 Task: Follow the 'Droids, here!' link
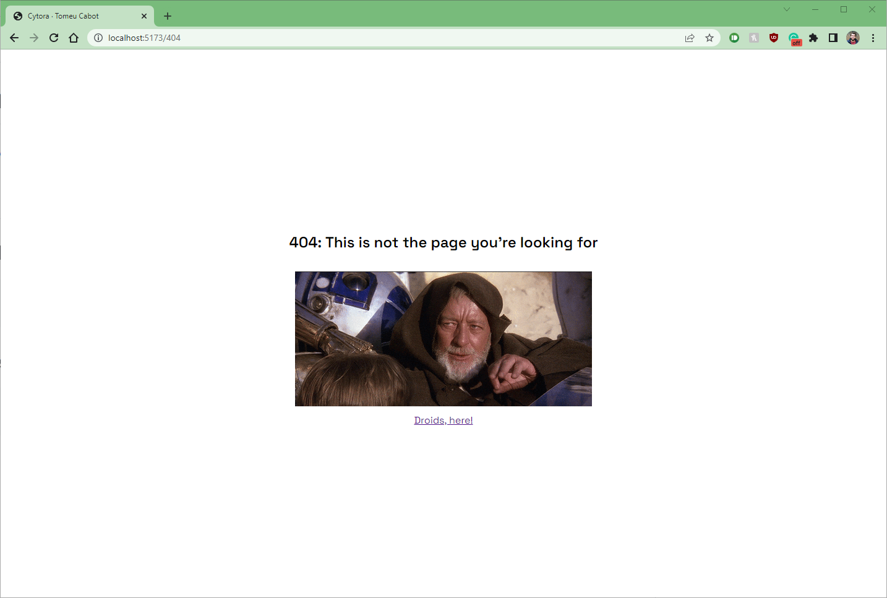click(x=443, y=421)
